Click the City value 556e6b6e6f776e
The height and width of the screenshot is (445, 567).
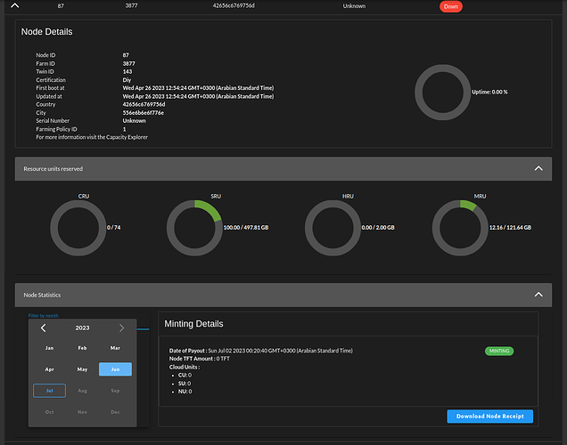point(144,113)
